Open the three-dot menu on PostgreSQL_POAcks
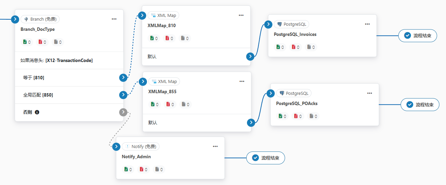This screenshot has height=185, width=446. coord(369,93)
